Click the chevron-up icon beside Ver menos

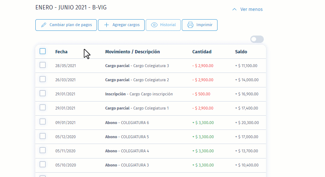pyautogui.click(x=234, y=9)
